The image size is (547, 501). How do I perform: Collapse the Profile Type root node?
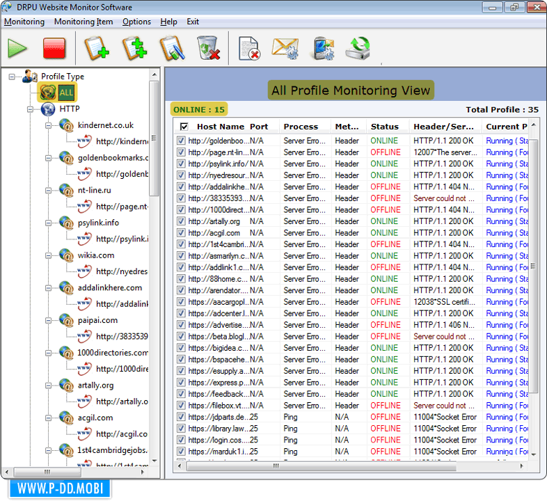coord(12,77)
